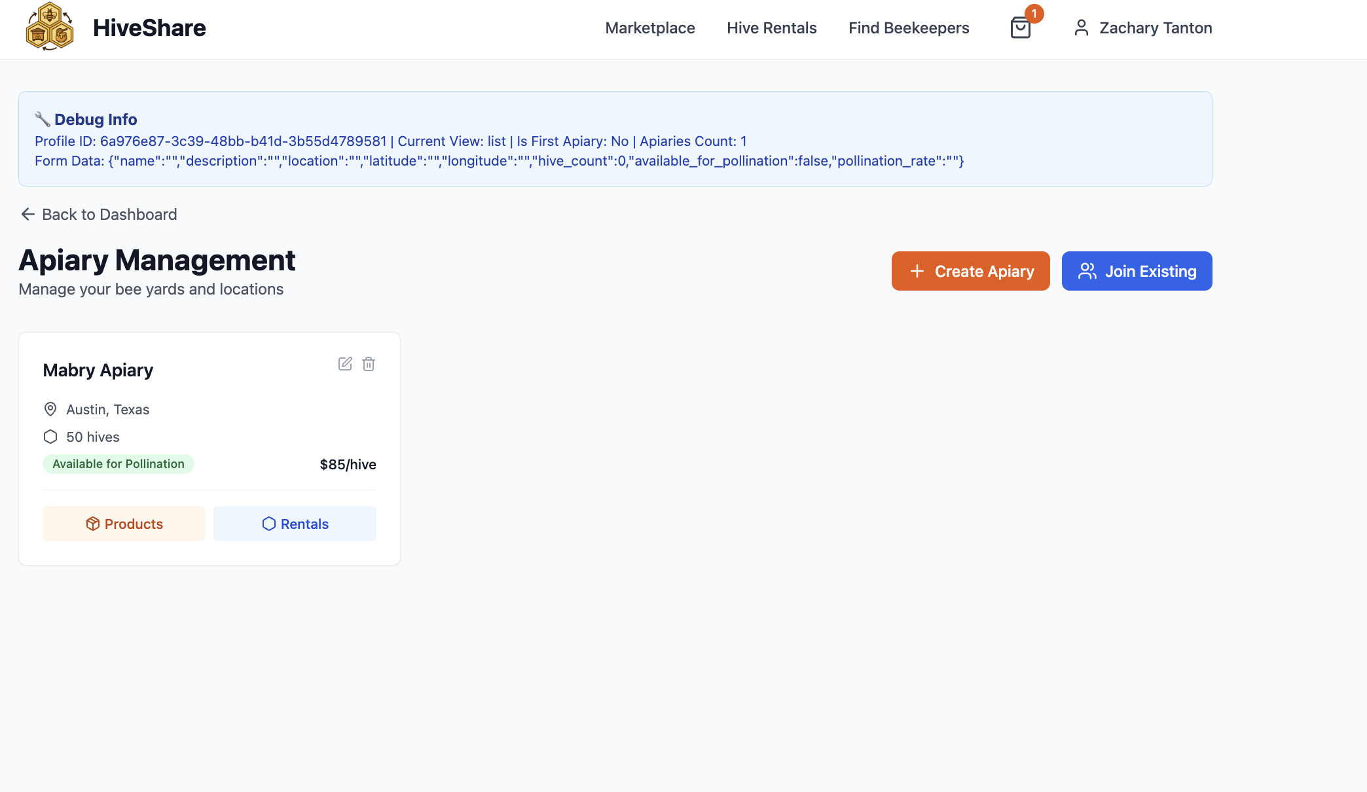Click the user profile icon

point(1081,28)
